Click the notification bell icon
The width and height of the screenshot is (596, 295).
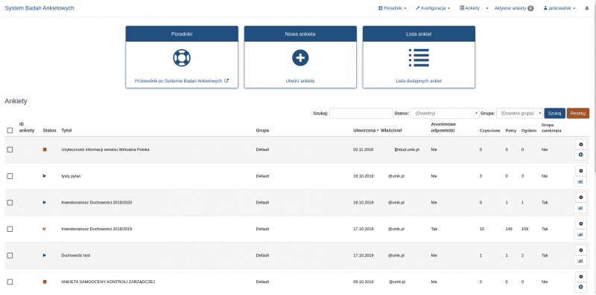587,8
